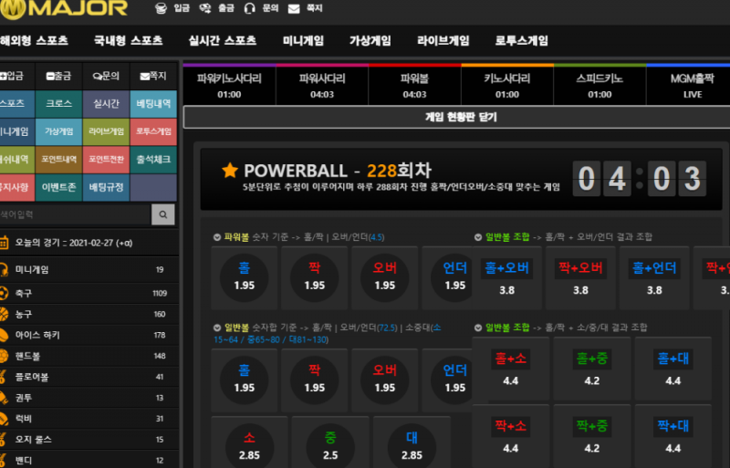Open 쪽지 message envelope in header
Screen dimensions: 730x468
(294, 8)
